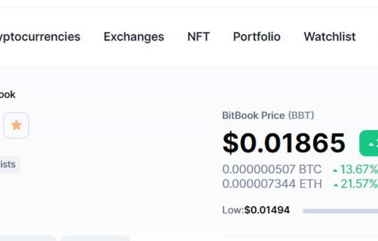Click the Low $0.01494 label
The width and height of the screenshot is (378, 241).
[256, 210]
